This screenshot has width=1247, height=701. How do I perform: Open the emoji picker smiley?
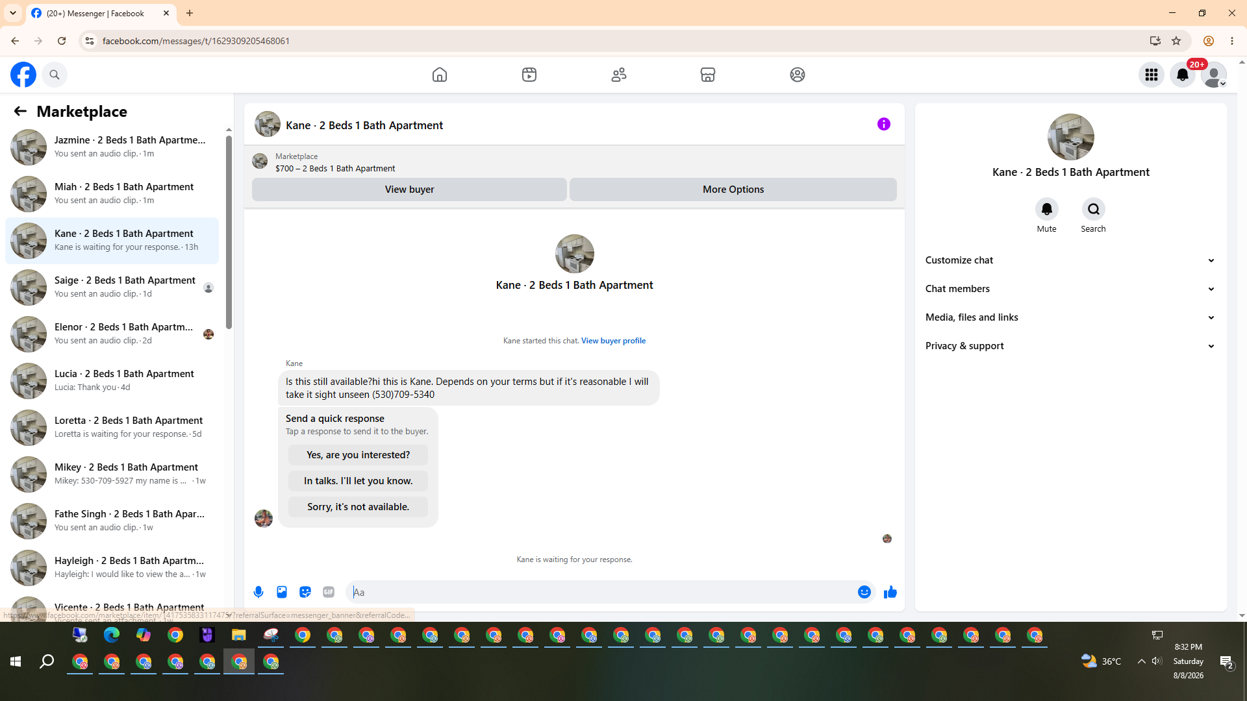pyautogui.click(x=864, y=592)
